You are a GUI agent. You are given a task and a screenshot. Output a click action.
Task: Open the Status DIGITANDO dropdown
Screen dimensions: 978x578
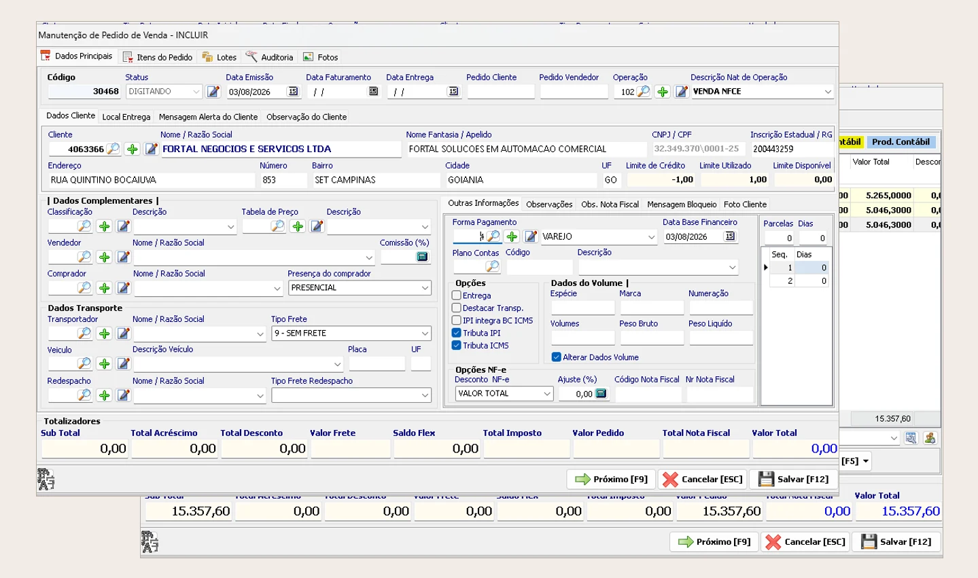tap(196, 92)
